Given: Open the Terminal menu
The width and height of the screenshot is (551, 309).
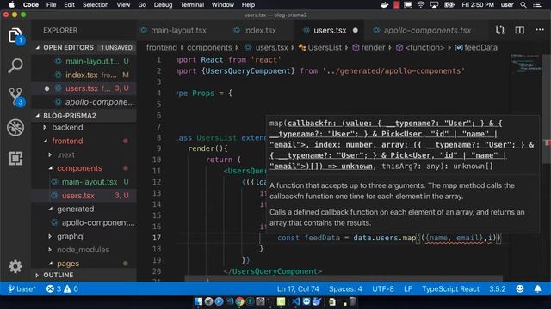Looking at the screenshot, I should [x=192, y=5].
